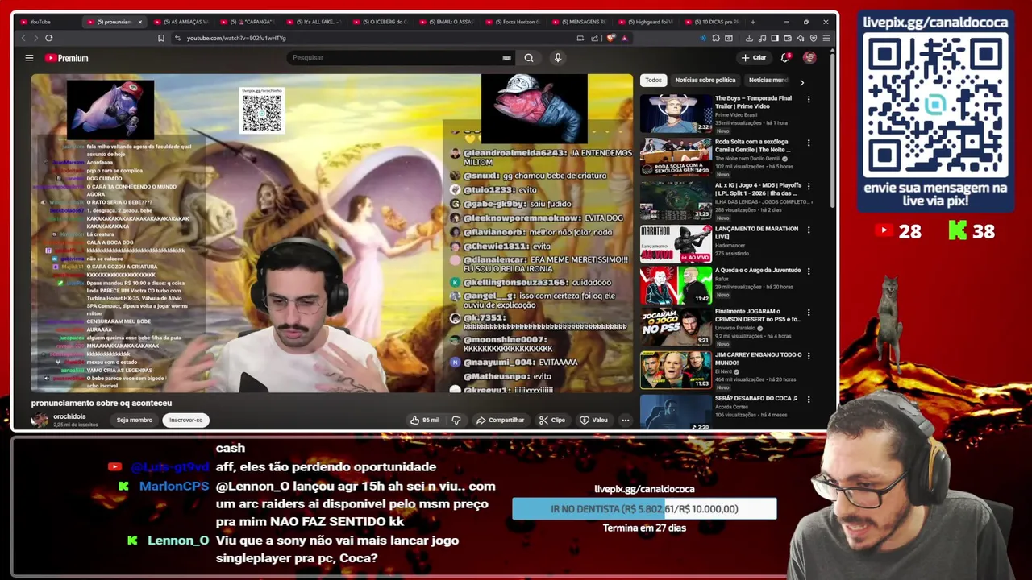Click IR NO DENTISTA donation goal bar
Viewport: 1032px width, 580px height.
click(x=644, y=509)
